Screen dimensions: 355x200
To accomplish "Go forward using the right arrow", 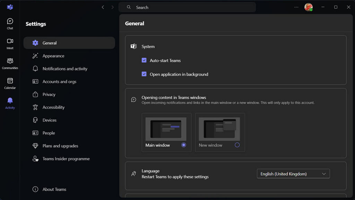I will pos(113,7).
